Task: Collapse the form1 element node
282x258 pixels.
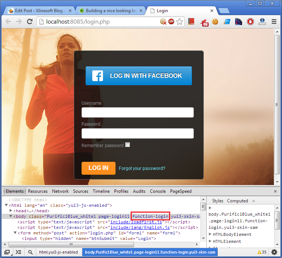Action: coord(15,233)
